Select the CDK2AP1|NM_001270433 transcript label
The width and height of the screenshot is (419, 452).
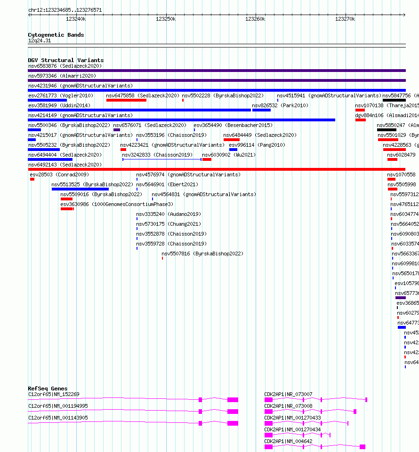pos(293,418)
